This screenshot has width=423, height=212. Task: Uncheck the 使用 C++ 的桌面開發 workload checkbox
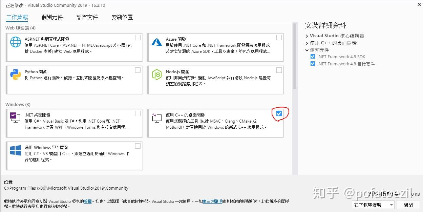pos(279,113)
